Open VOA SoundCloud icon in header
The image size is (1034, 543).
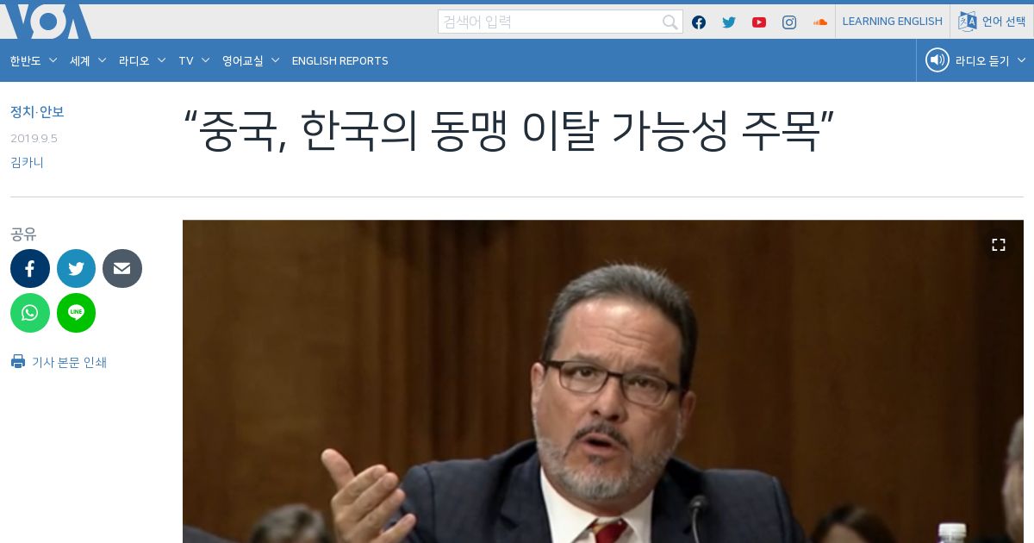click(819, 22)
